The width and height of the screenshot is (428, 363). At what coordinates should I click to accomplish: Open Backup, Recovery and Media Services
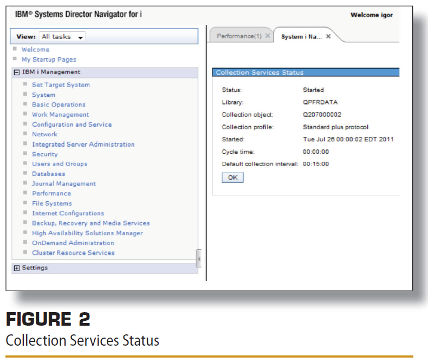[91, 223]
